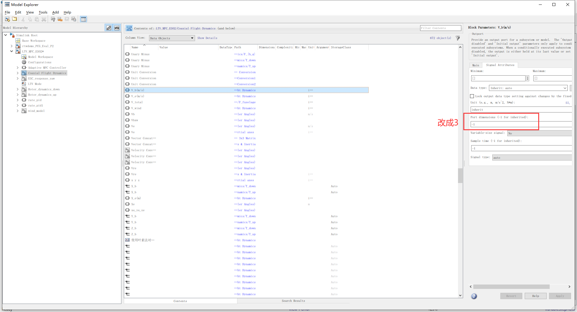
Task: Toggle show masked subsystems icon
Action: (117, 28)
